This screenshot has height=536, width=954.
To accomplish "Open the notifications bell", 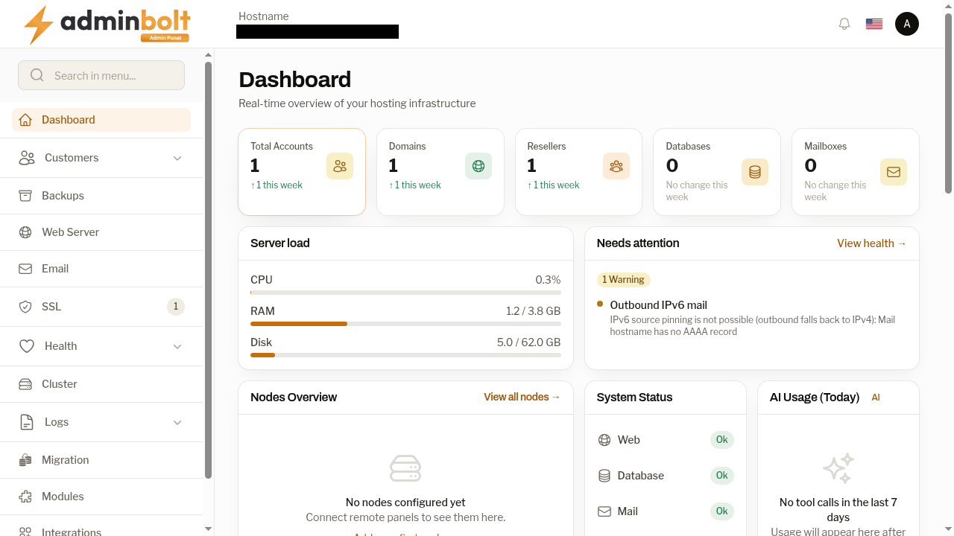I will (x=844, y=24).
